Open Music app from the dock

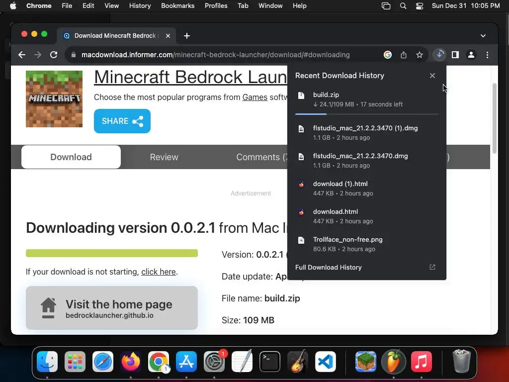coord(422,362)
